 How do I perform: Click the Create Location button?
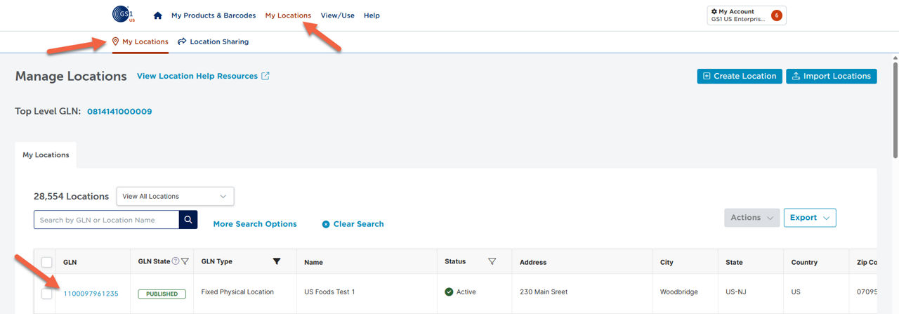[739, 76]
